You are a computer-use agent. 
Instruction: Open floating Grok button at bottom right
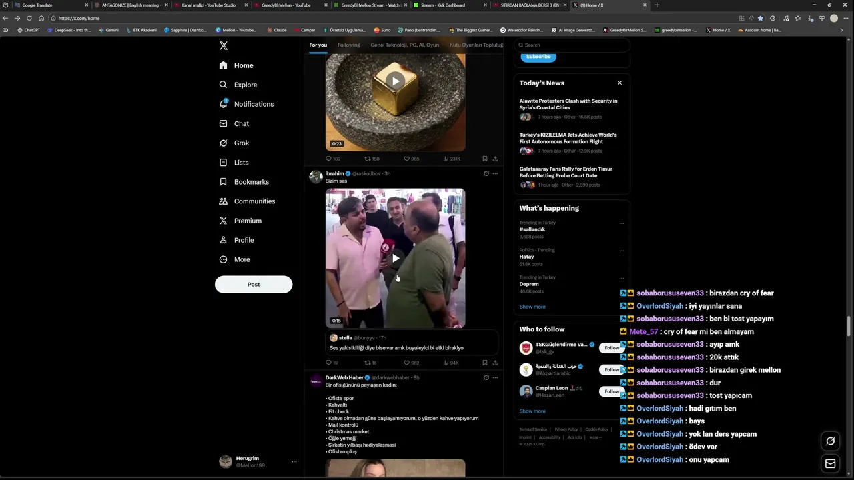point(831,441)
